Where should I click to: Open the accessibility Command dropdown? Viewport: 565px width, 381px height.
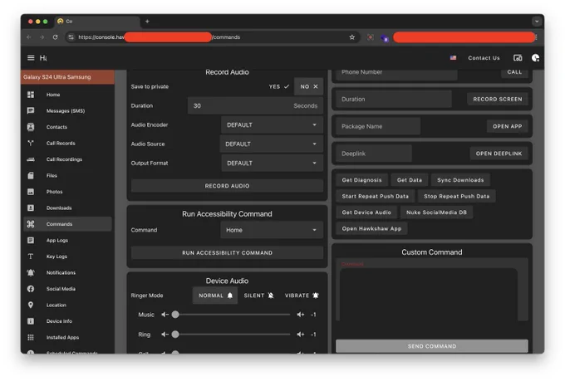(272, 230)
